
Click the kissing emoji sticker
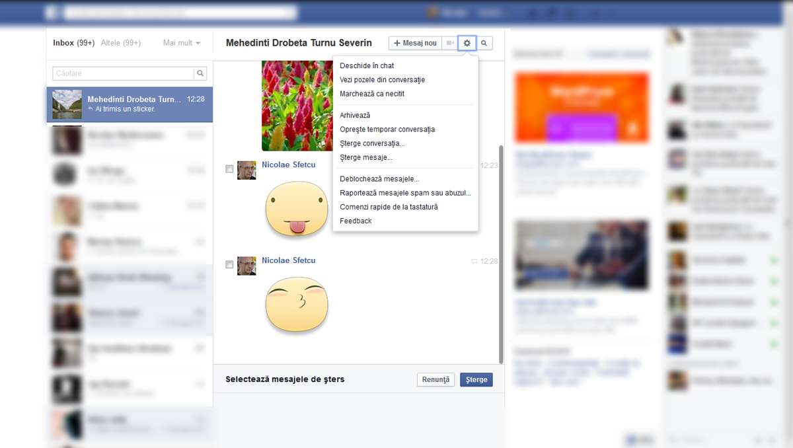pyautogui.click(x=297, y=304)
